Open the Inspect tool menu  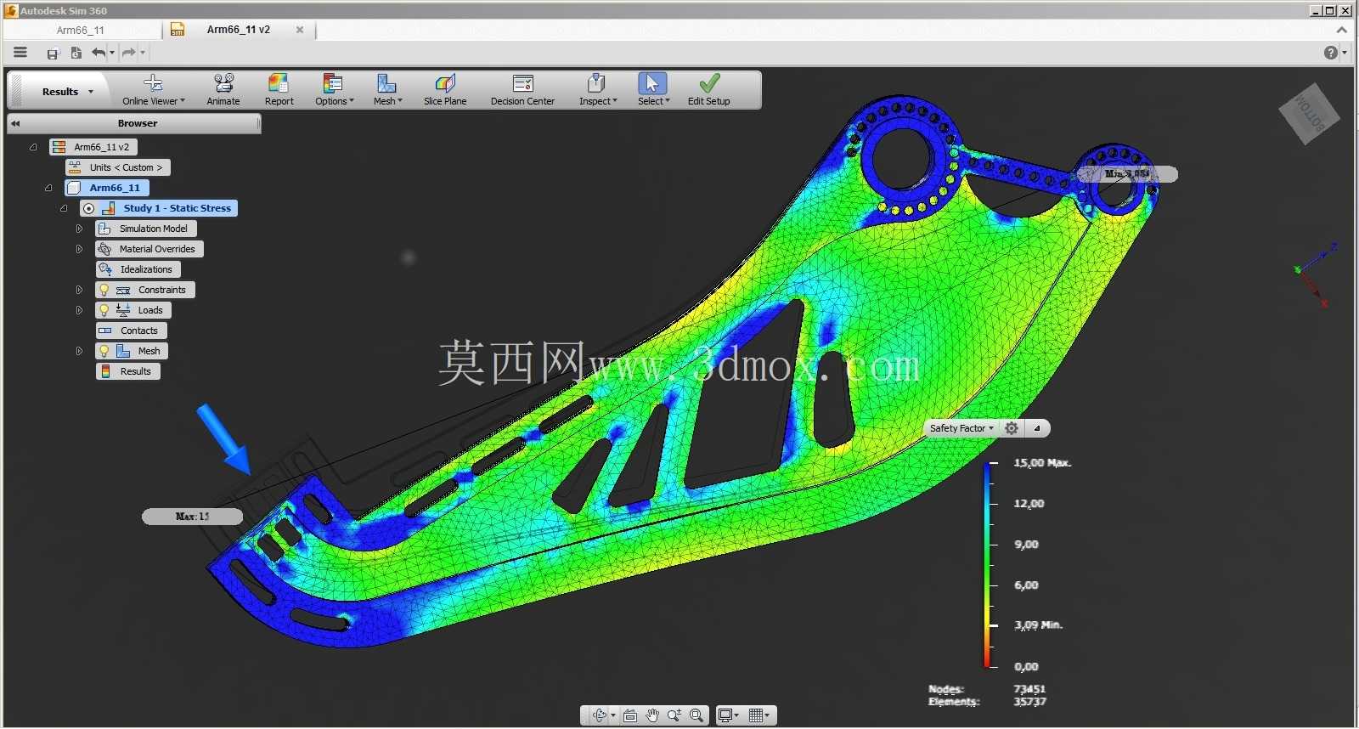pos(598,90)
